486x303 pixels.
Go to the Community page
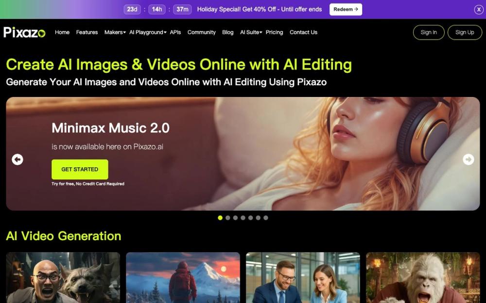[x=202, y=32]
